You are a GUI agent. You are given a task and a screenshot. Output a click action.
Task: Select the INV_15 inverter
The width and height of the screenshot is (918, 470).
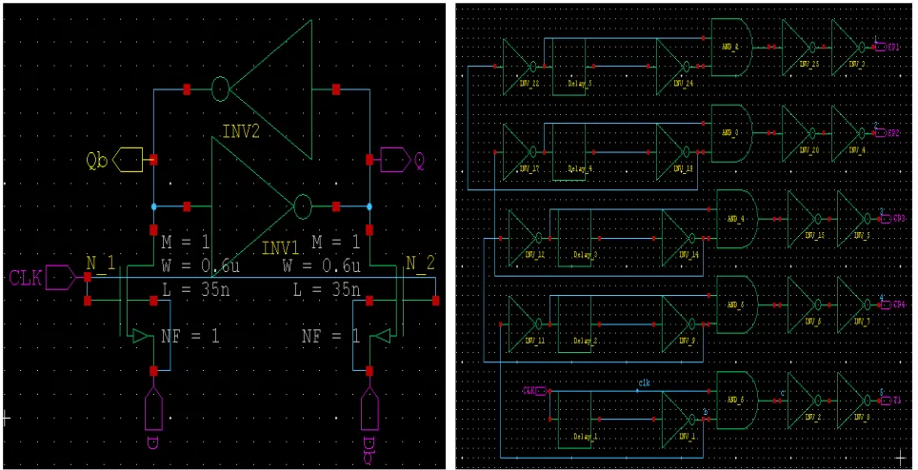coord(807,219)
